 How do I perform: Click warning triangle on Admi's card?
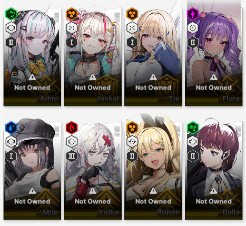(x=32, y=77)
